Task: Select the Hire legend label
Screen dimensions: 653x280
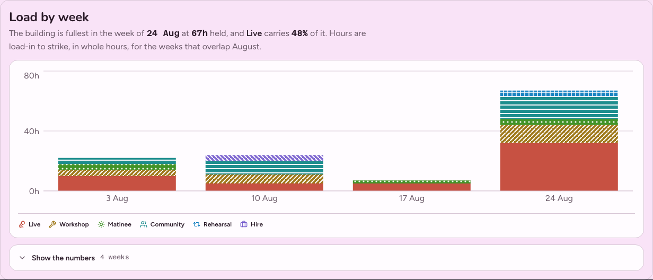Action: click(257, 224)
